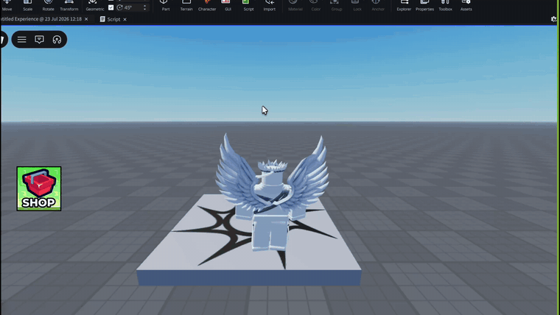
Task: Click the Group tool
Action: 337,6
